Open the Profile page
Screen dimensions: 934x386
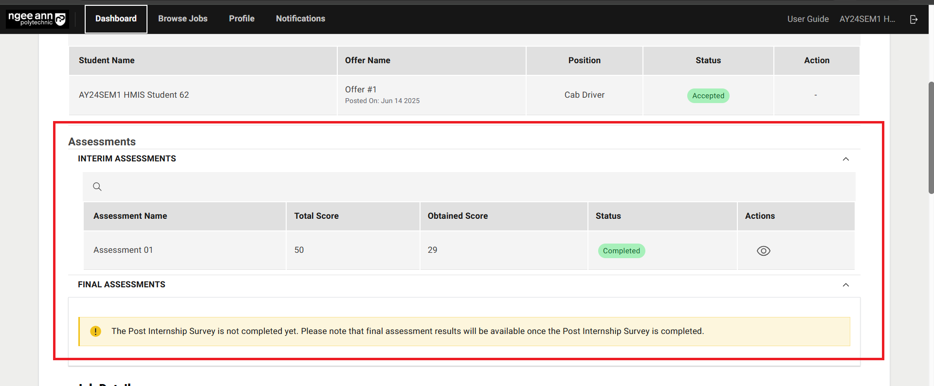[x=241, y=19]
